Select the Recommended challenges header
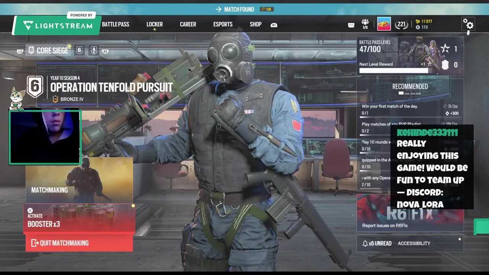The width and height of the screenshot is (489, 275). coord(410,87)
